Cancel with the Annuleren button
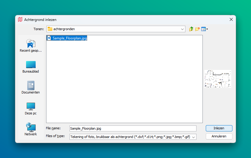 tap(219, 136)
